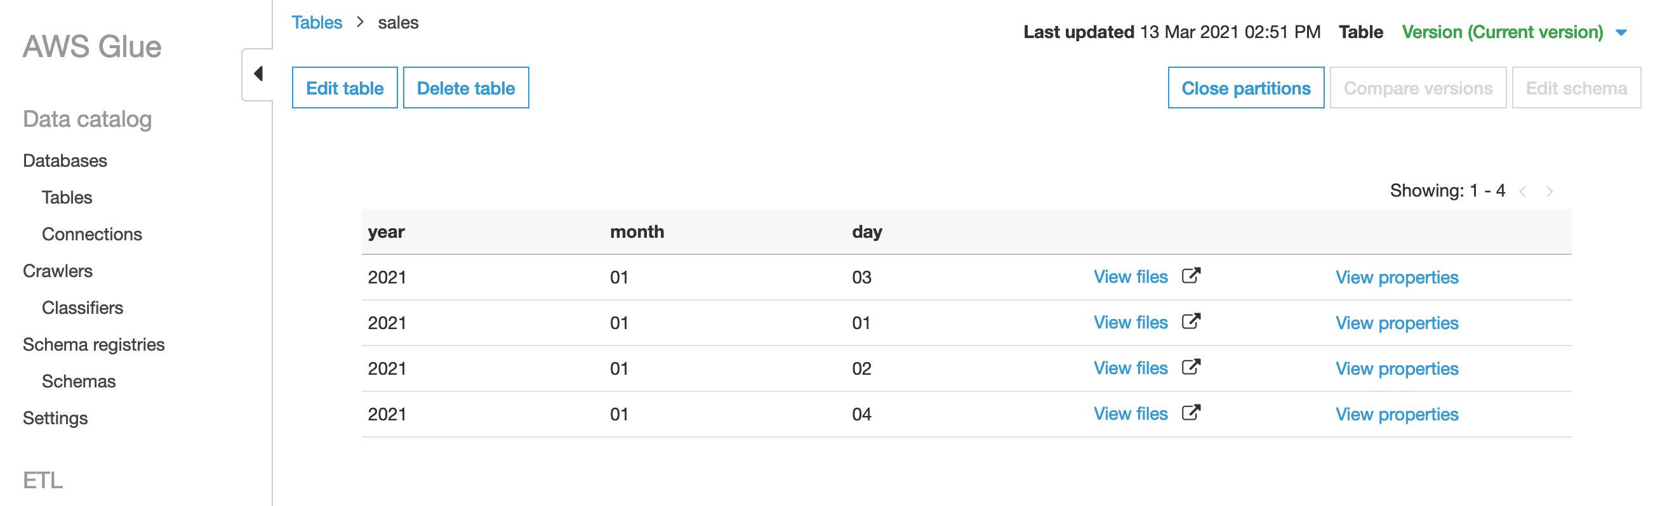
Task: Click external link icon on day 01 row
Action: coord(1192,321)
